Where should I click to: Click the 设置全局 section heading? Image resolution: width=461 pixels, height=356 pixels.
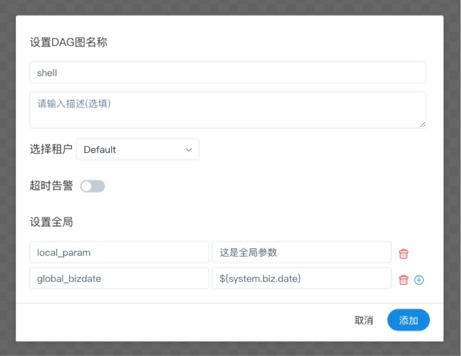[52, 222]
